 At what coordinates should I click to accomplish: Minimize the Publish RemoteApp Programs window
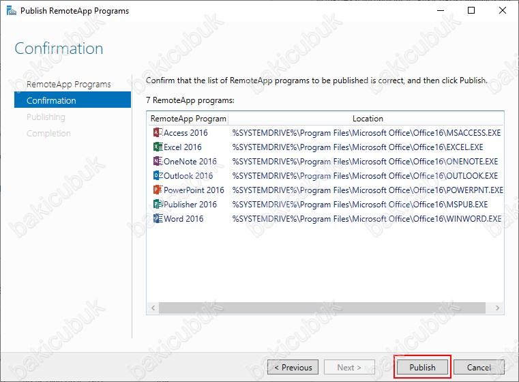(440, 10)
